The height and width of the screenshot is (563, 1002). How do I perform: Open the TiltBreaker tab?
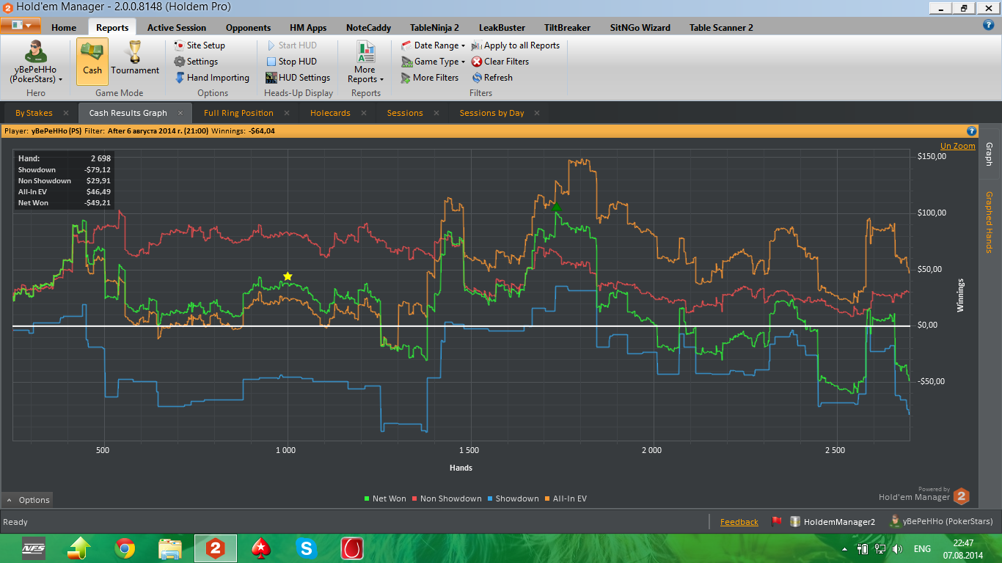(x=567, y=27)
